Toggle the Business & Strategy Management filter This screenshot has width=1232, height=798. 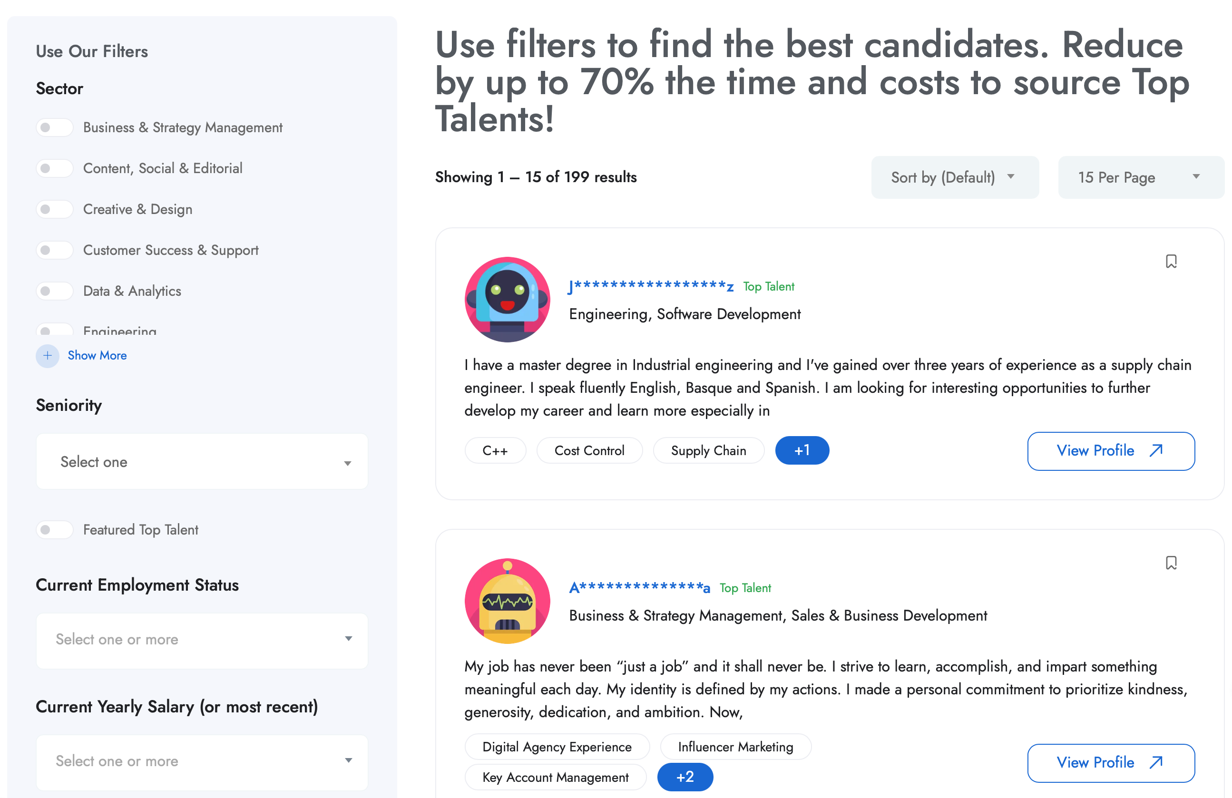[x=54, y=127]
